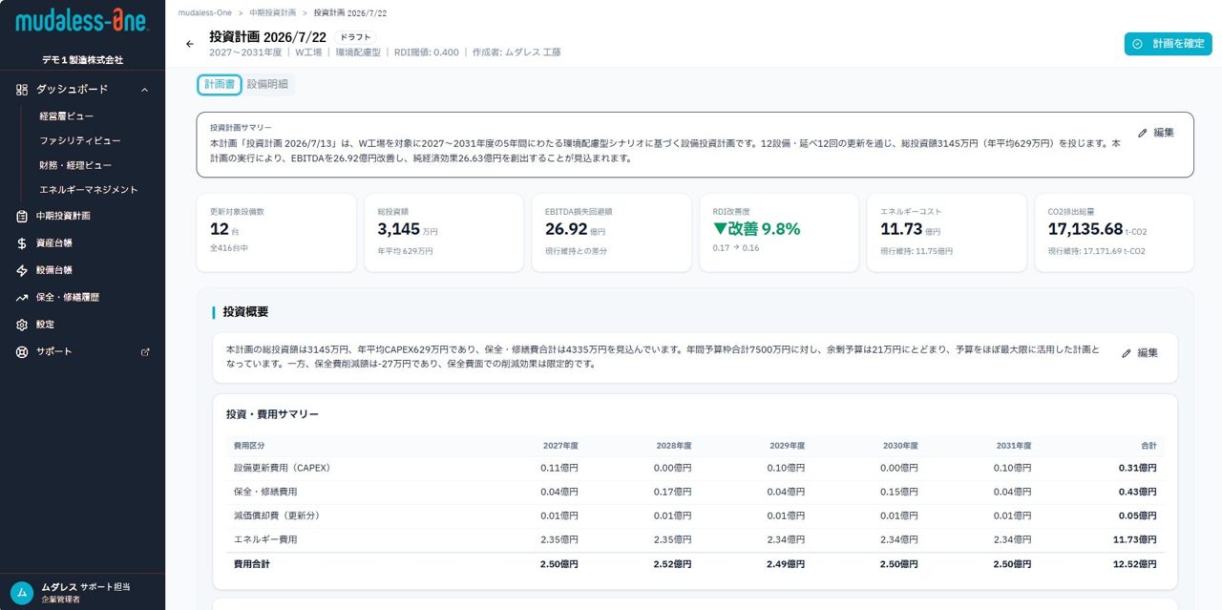Click pencil icon in 投資計画サマリー
Viewport: 1222px width, 610px height.
[x=1143, y=133]
